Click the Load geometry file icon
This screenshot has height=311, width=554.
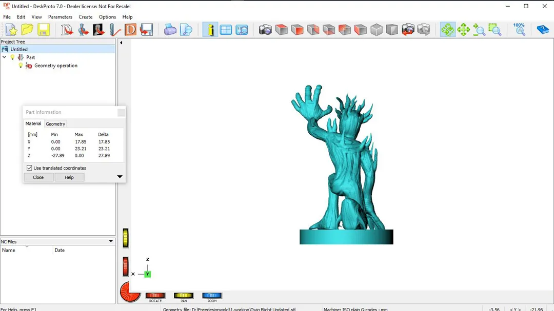coord(83,30)
